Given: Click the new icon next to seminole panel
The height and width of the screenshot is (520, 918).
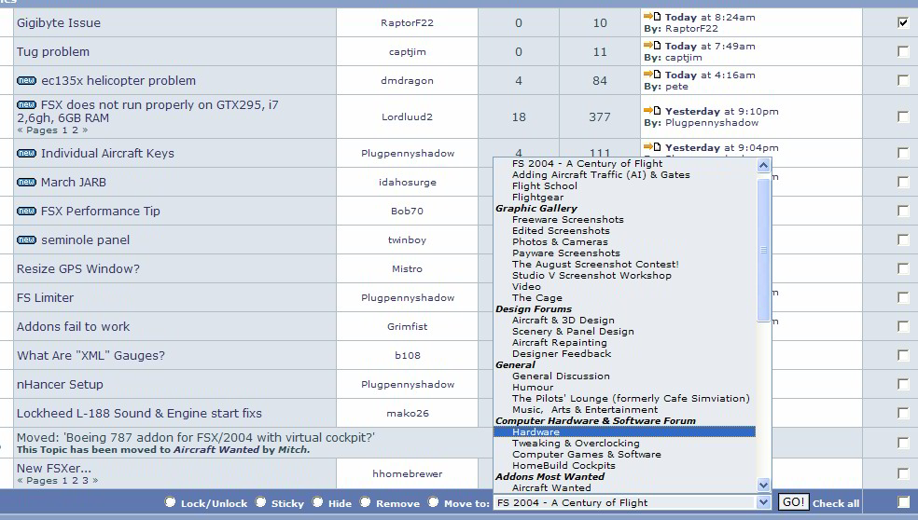Looking at the screenshot, I should point(26,240).
